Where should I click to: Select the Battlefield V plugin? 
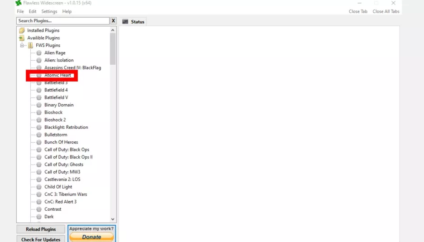[56, 97]
